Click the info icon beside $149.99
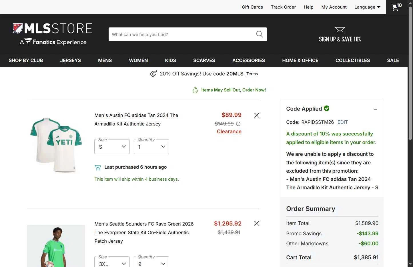The width and height of the screenshot is (413, 267). pyautogui.click(x=238, y=124)
